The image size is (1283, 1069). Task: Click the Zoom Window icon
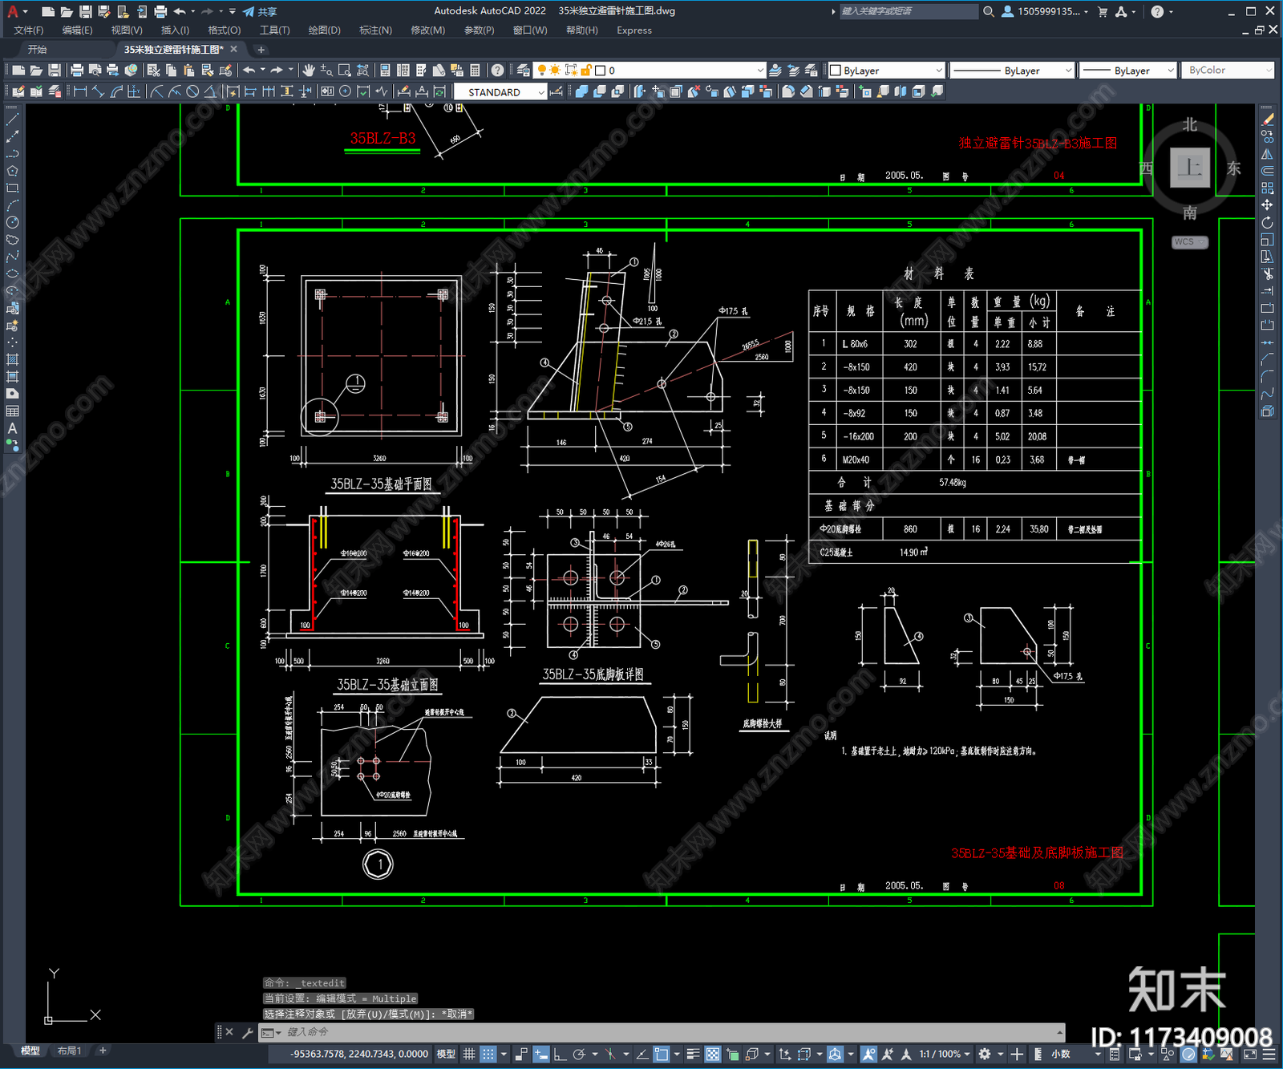pos(345,71)
